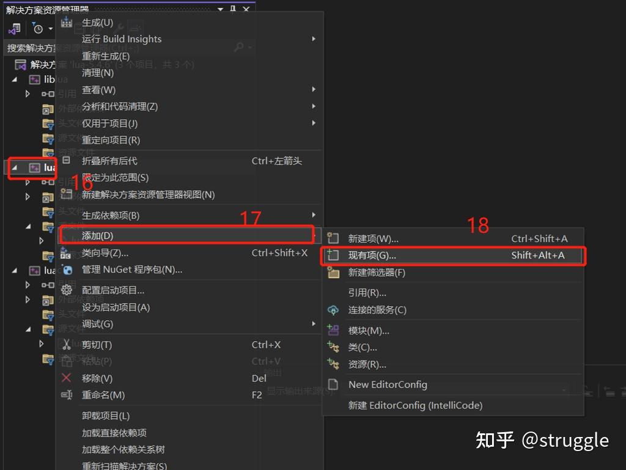Expand the 引用 references node under lua
The width and height of the screenshot is (626, 470).
click(28, 181)
